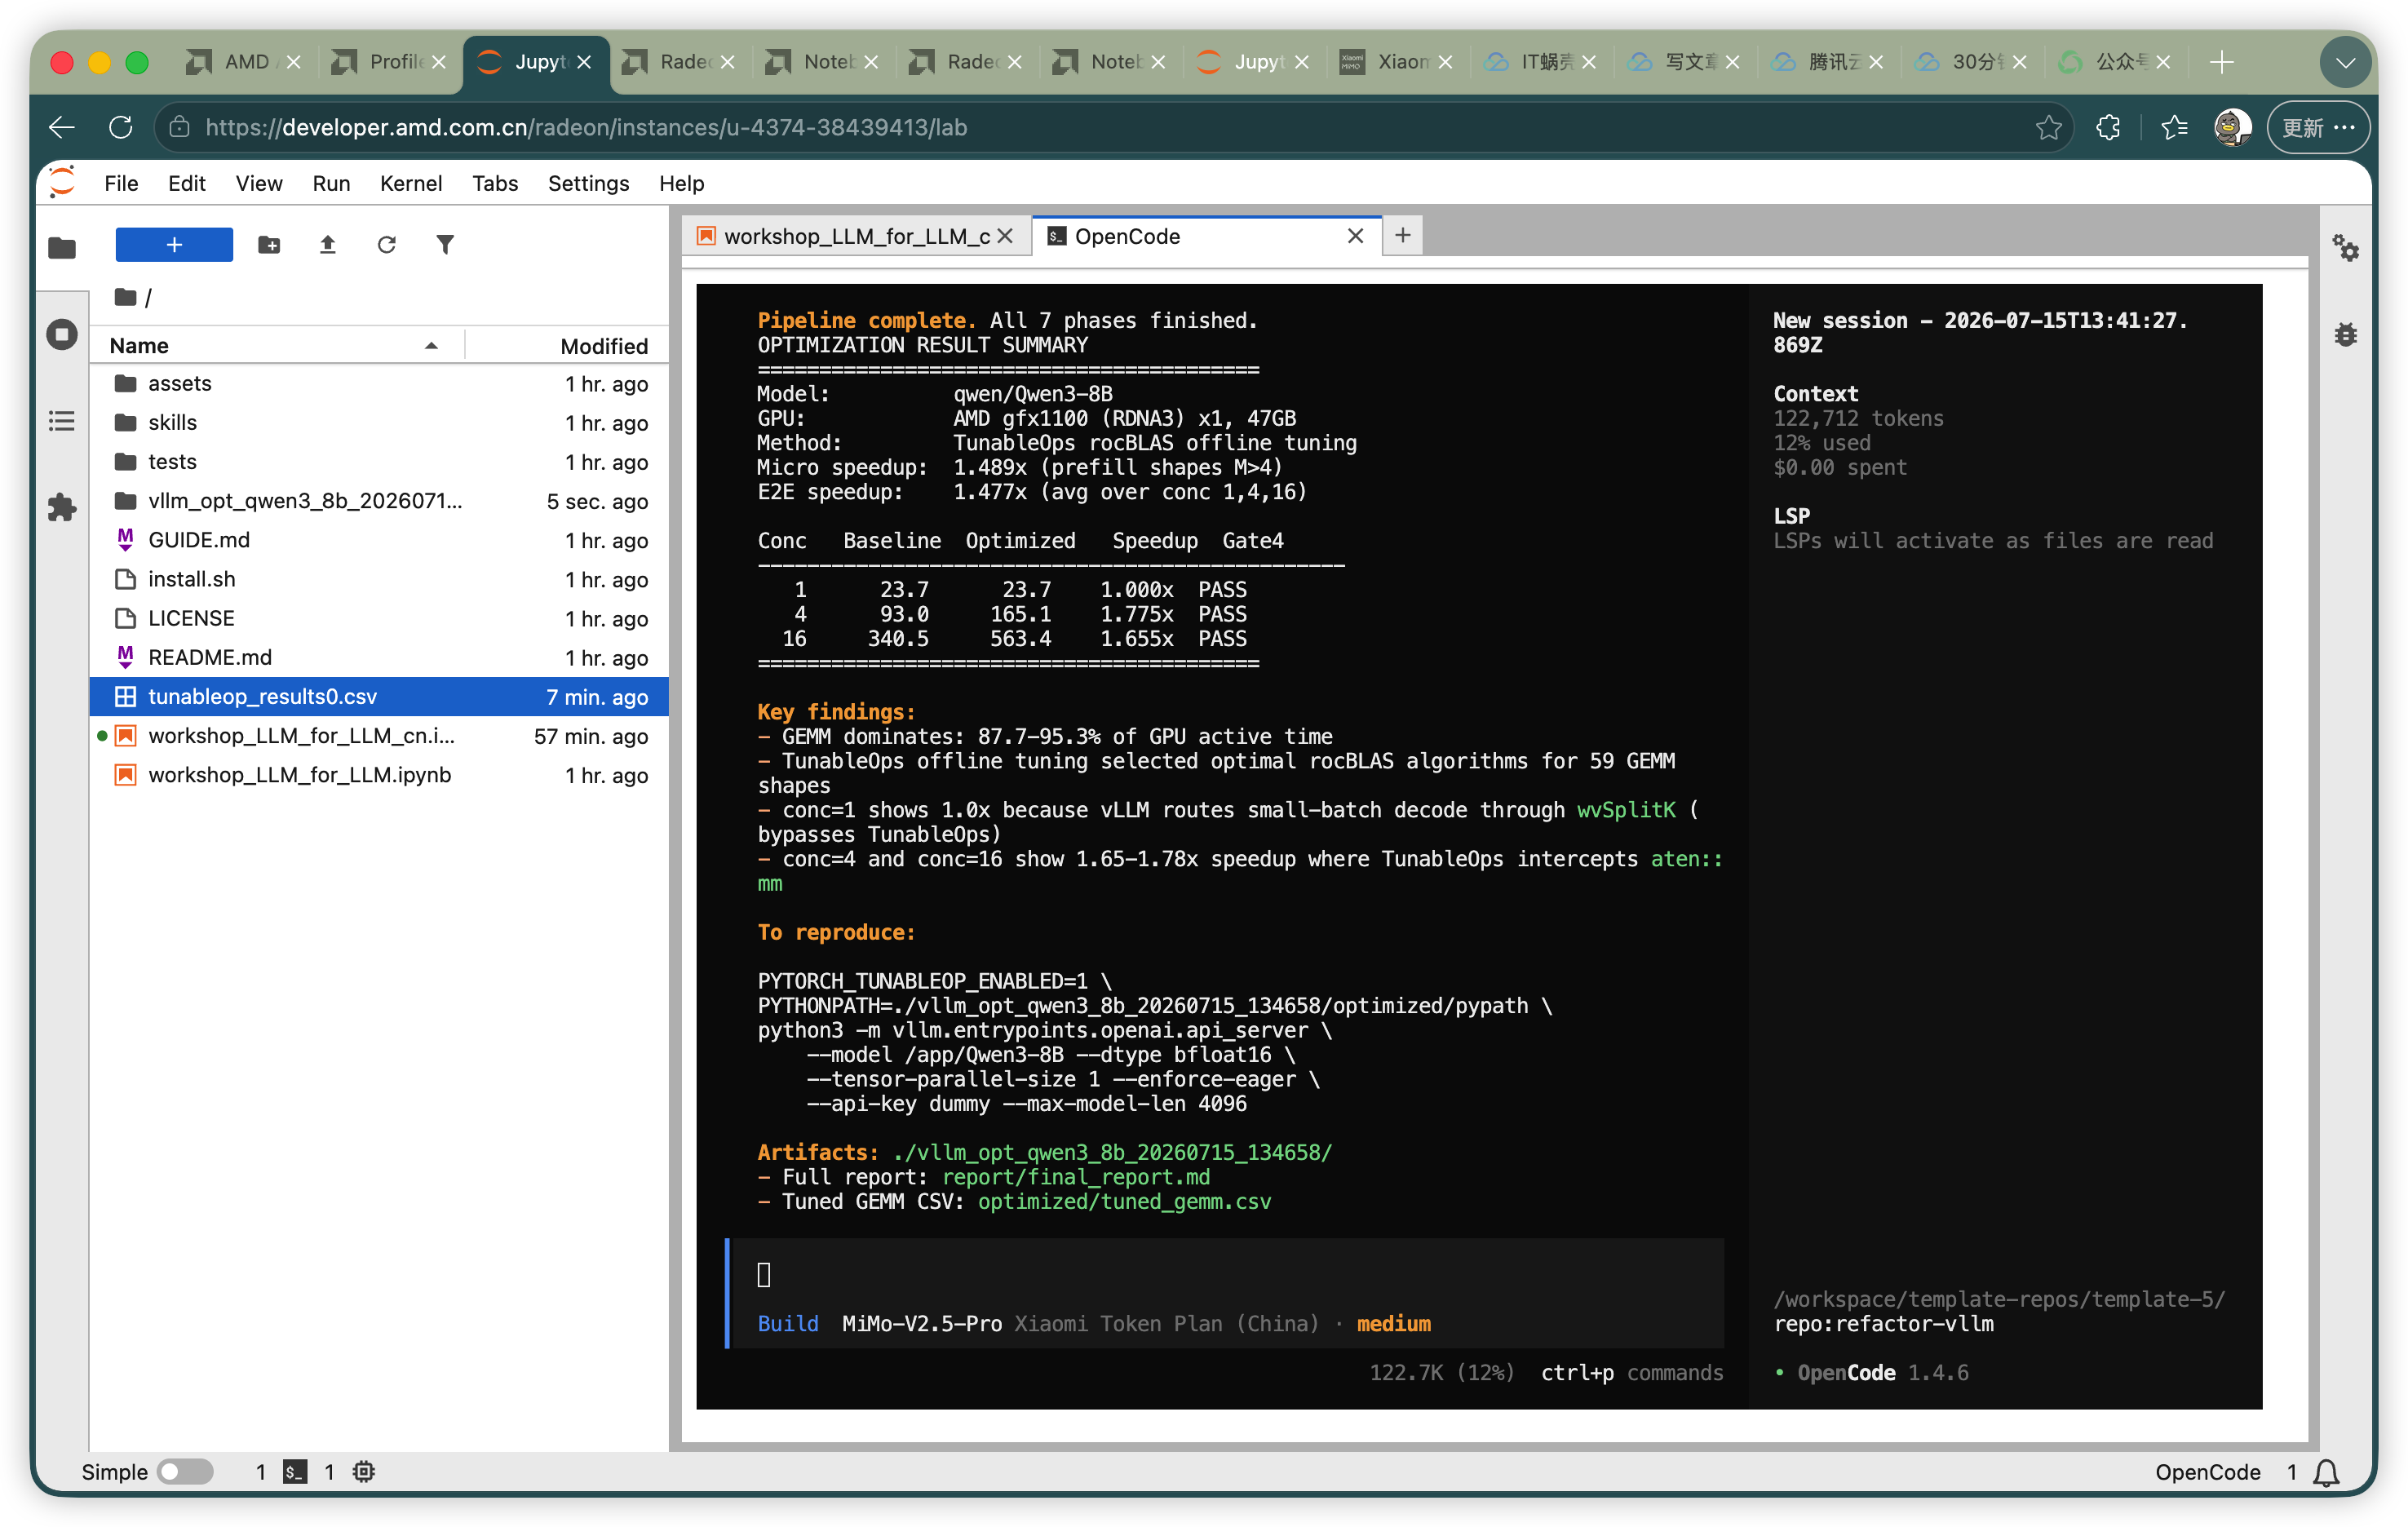
Task: Select README.md file
Action: 378,657
